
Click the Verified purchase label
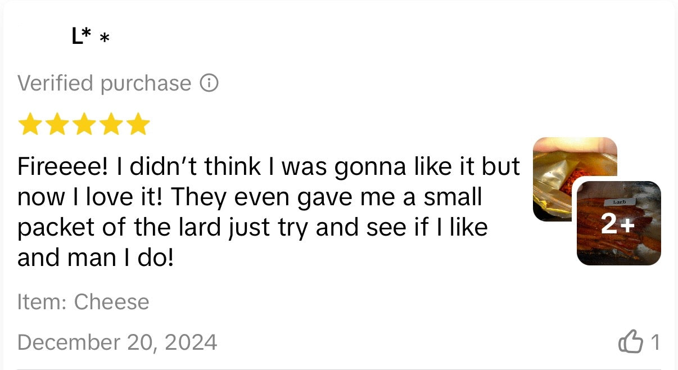coord(105,84)
